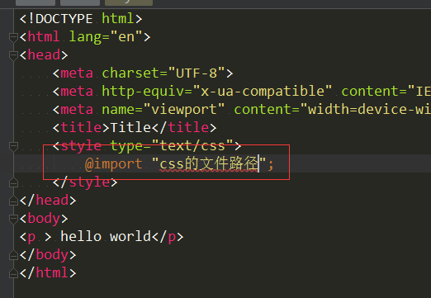Screen dimensions: 431x298
Task: Click the <!DOCTYPE html> declaration text
Action: coord(81,19)
